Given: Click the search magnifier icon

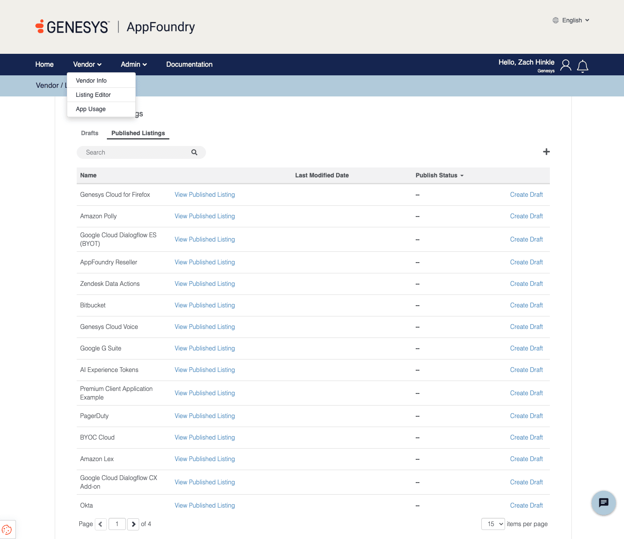Looking at the screenshot, I should tap(194, 152).
